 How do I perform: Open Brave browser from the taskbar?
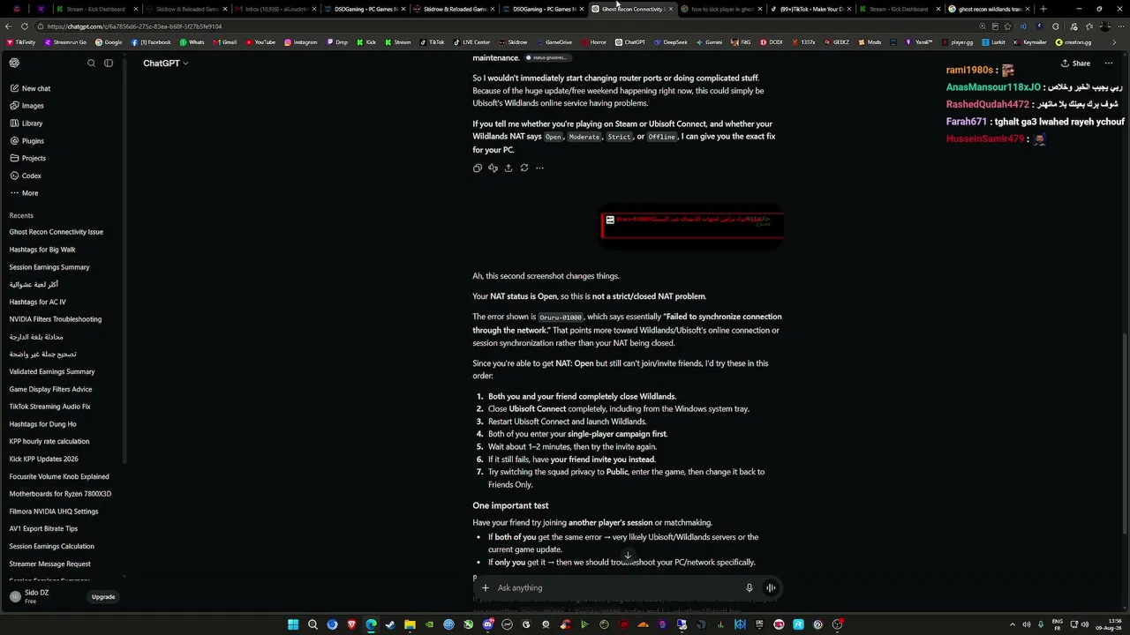pos(351,624)
